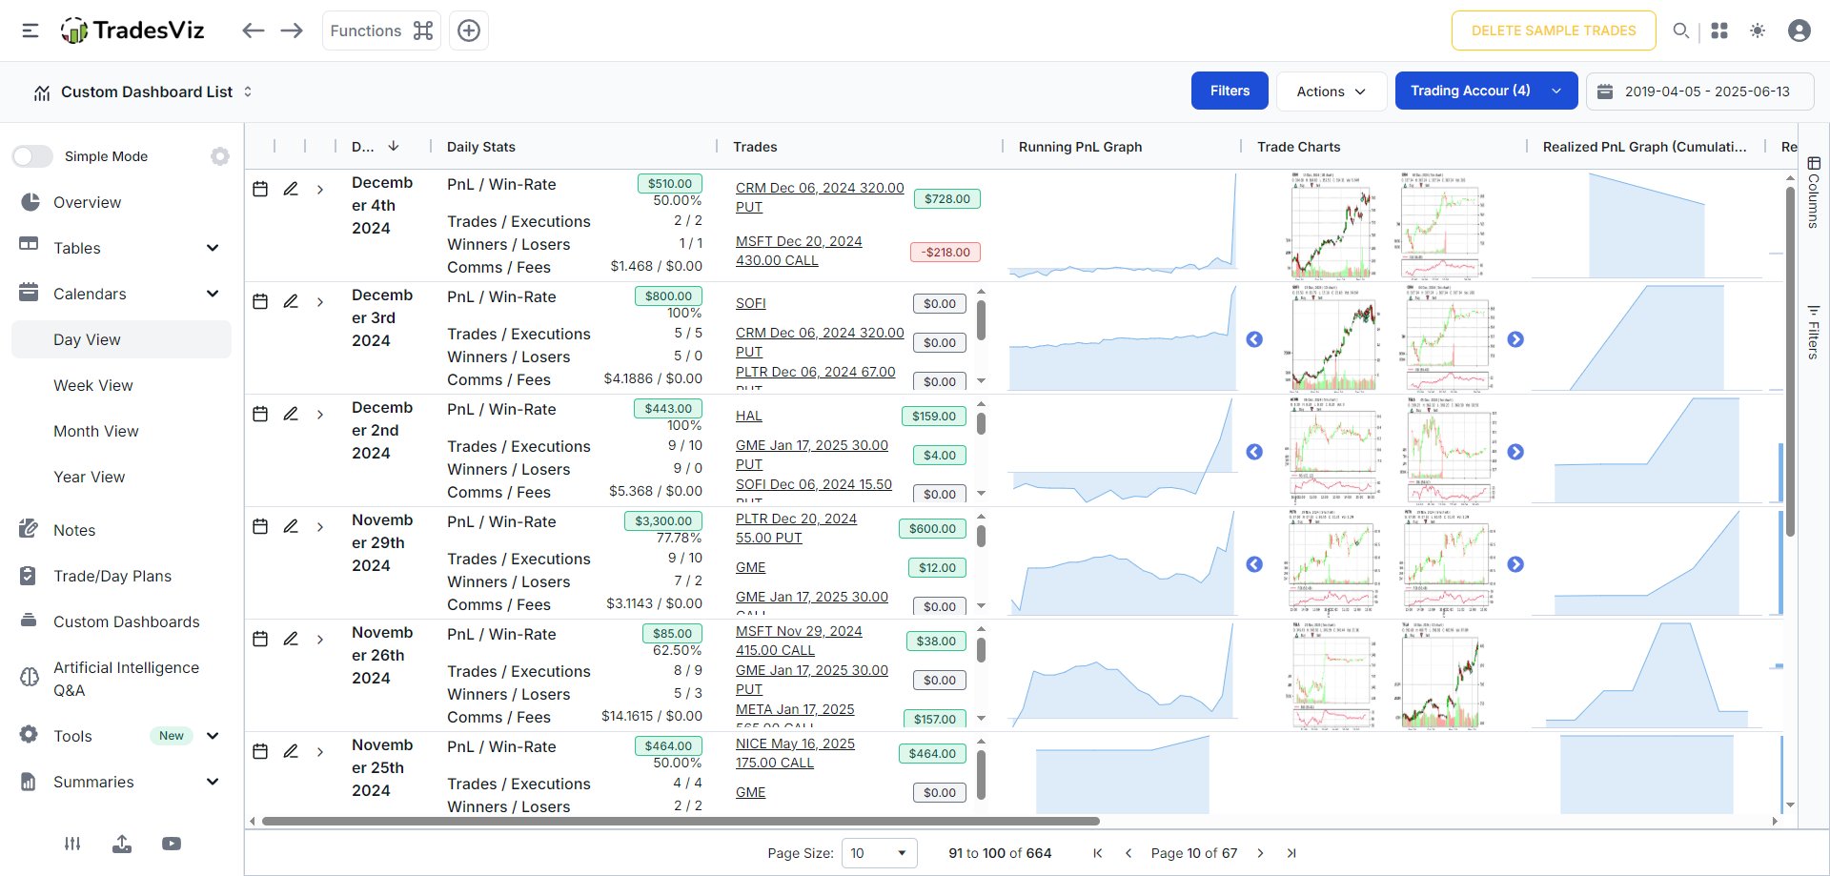Open the Trading Account (4) dropdown
This screenshot has height=876, width=1830.
click(x=1486, y=91)
